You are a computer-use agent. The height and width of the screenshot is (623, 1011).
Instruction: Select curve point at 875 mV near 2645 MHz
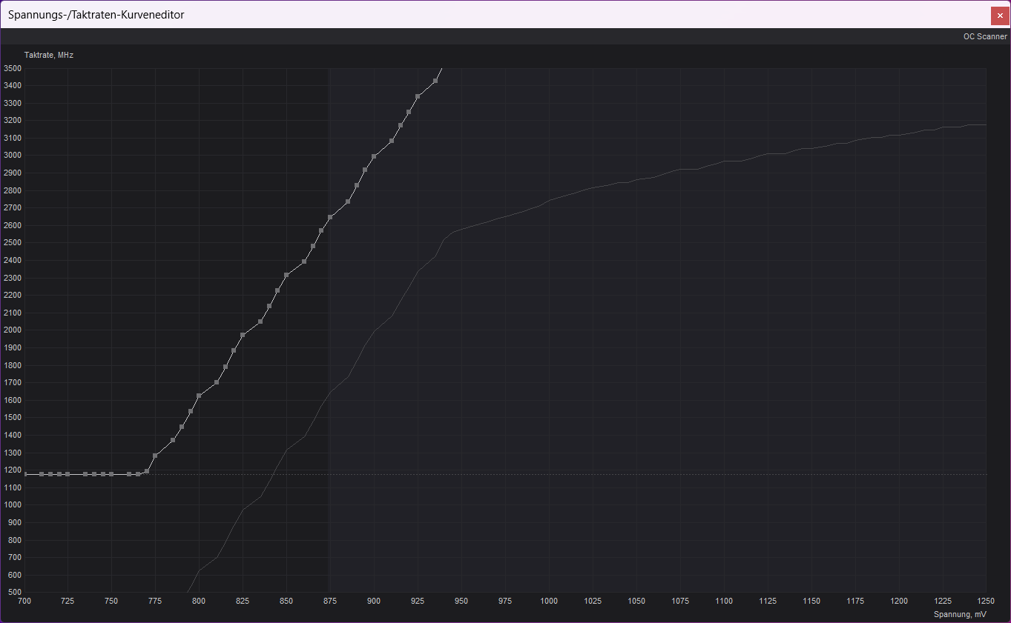[x=330, y=217]
